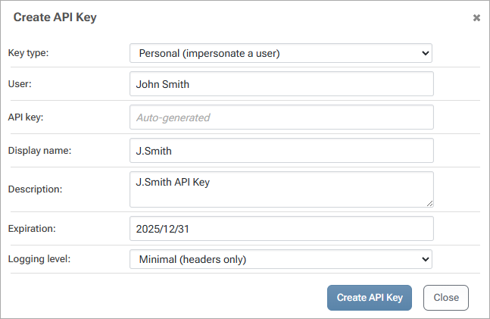Click the "Logging level:" label
Viewport: 490px width, 319px height.
pyautogui.click(x=39, y=259)
